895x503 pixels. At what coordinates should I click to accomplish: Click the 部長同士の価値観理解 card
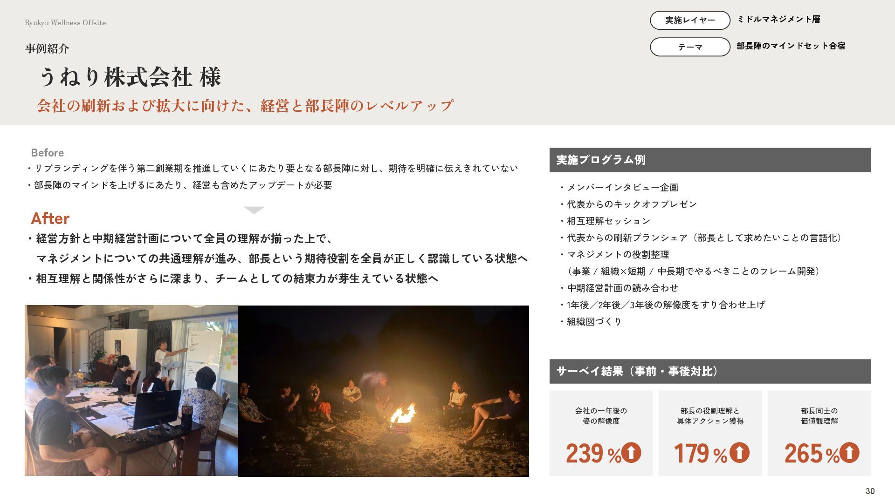click(819, 433)
